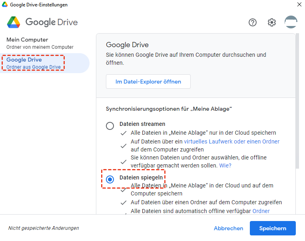Screen dimensions: 305x241
Task: Close the Google Drive settings window
Action: coord(299,5)
